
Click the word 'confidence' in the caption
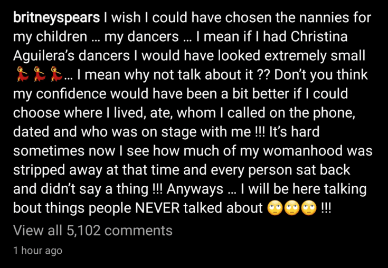[x=71, y=94]
